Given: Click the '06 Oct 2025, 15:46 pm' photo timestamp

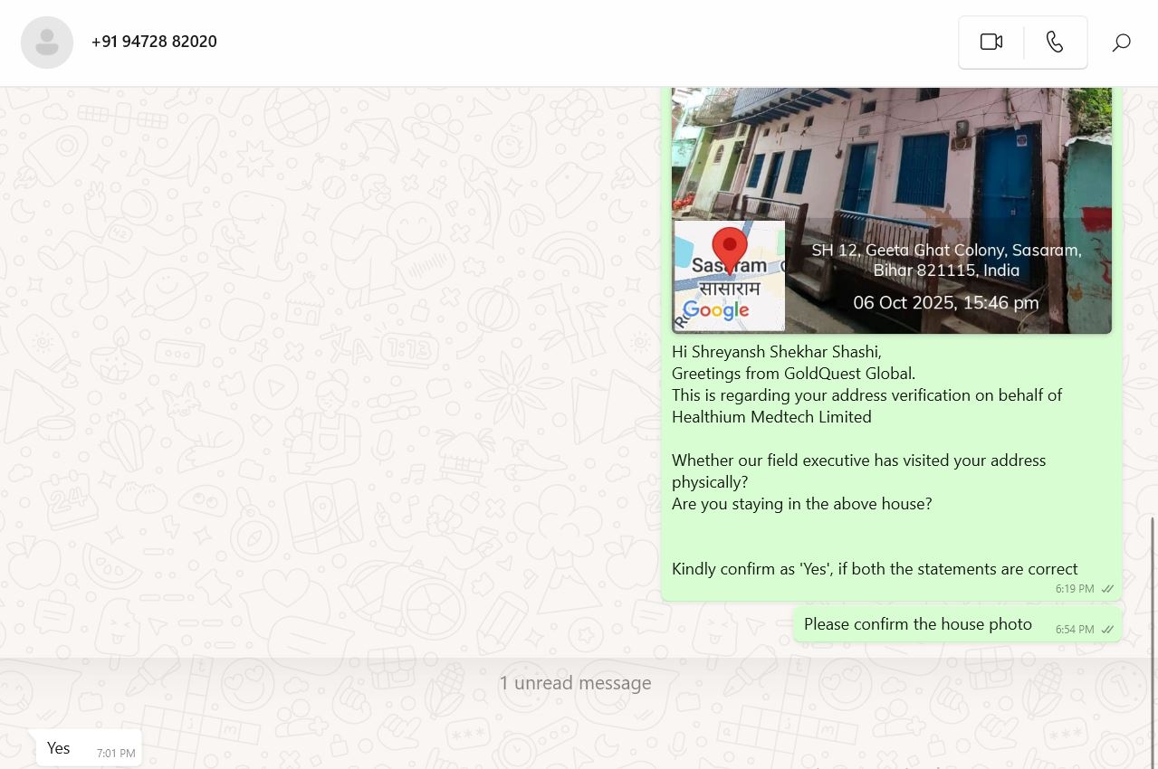Looking at the screenshot, I should point(946,303).
